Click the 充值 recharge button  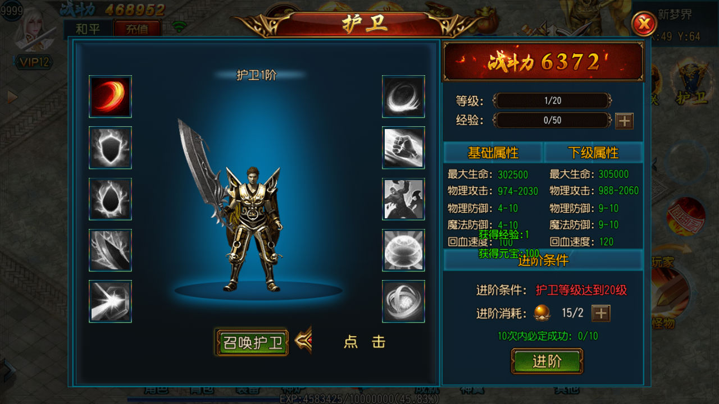pyautogui.click(x=137, y=29)
